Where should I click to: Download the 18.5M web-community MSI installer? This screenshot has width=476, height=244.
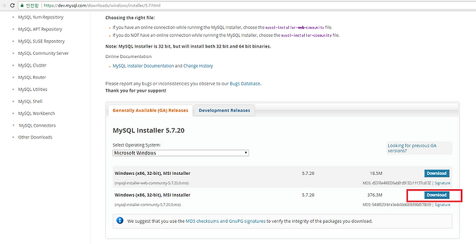coord(436,173)
